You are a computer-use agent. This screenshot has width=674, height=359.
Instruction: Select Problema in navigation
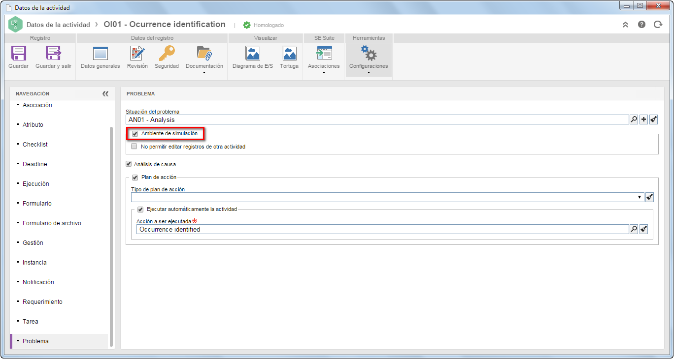pos(59,341)
